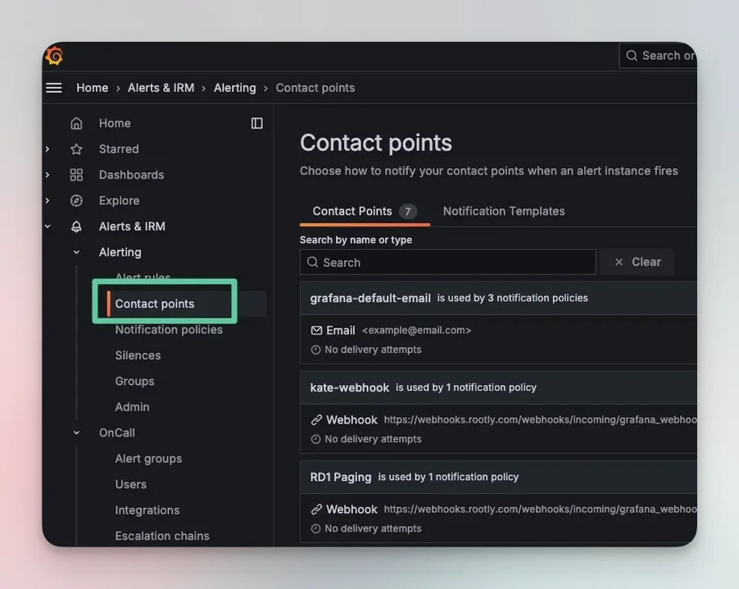Open Explore in the sidebar

pos(120,201)
